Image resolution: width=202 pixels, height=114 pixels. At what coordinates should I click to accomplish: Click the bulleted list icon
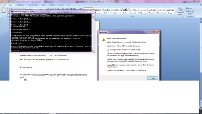point(59,9)
